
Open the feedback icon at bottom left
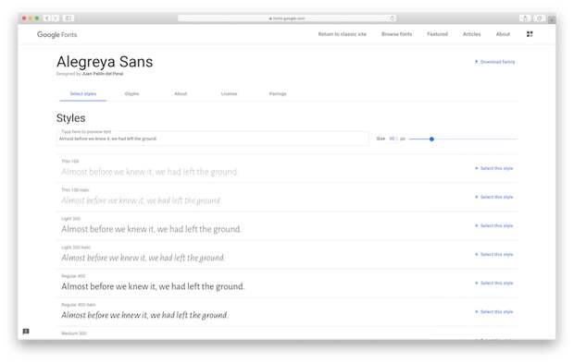pyautogui.click(x=26, y=332)
